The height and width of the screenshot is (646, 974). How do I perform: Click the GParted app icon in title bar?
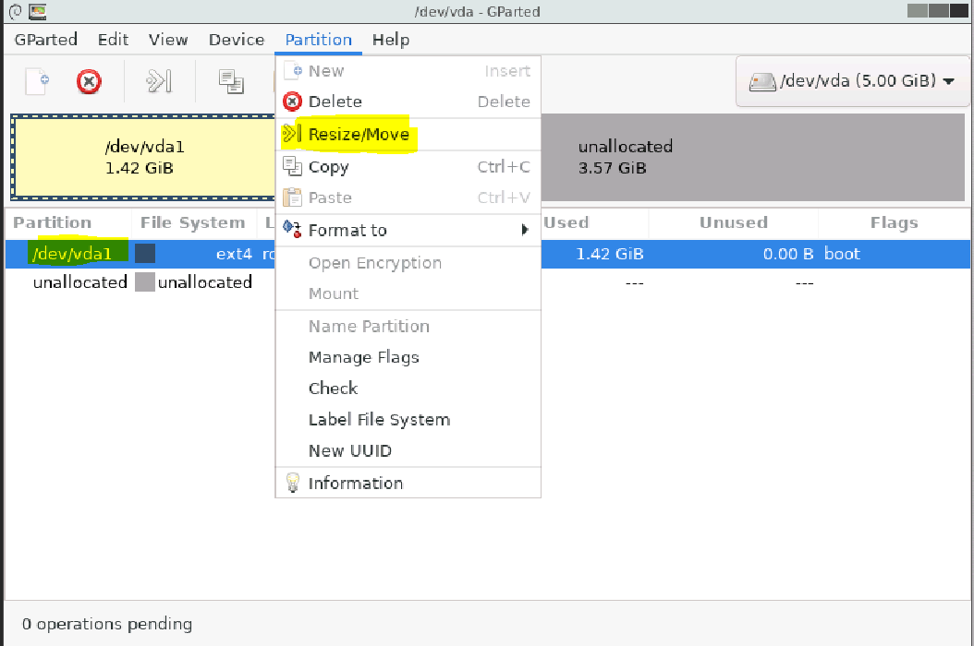pyautogui.click(x=38, y=11)
